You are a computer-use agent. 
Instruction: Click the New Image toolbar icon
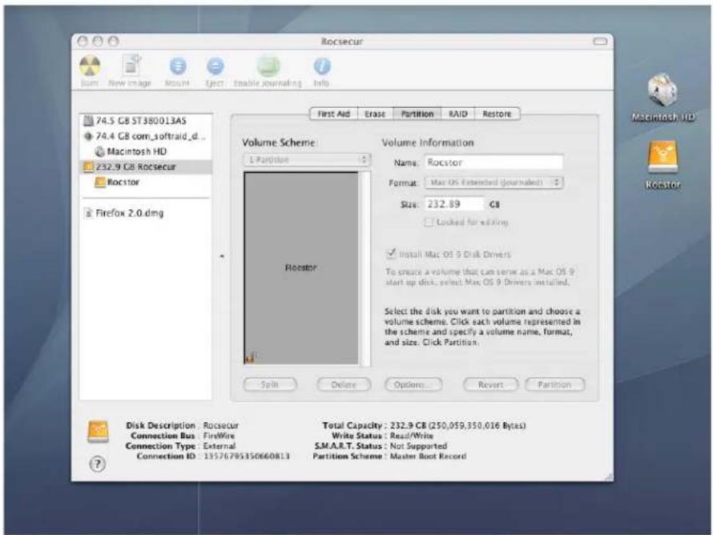point(131,66)
